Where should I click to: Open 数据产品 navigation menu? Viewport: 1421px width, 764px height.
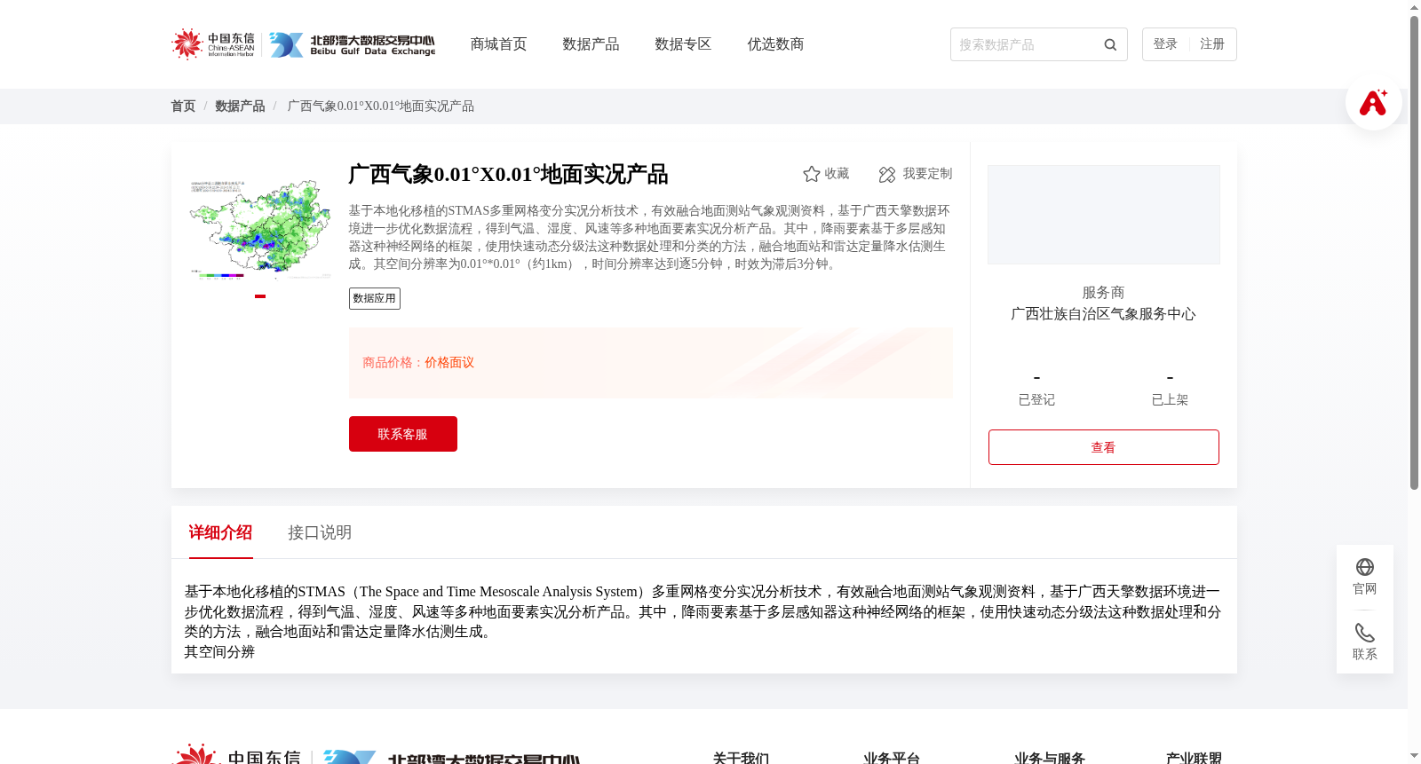coord(591,44)
